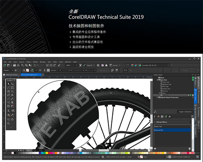
Task: Select the Pan hand tool in Toolbox
Action: click(12, 119)
